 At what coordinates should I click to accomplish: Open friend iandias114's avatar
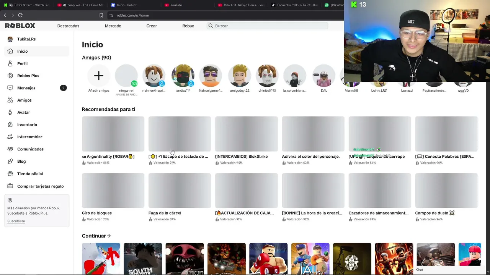point(183,76)
